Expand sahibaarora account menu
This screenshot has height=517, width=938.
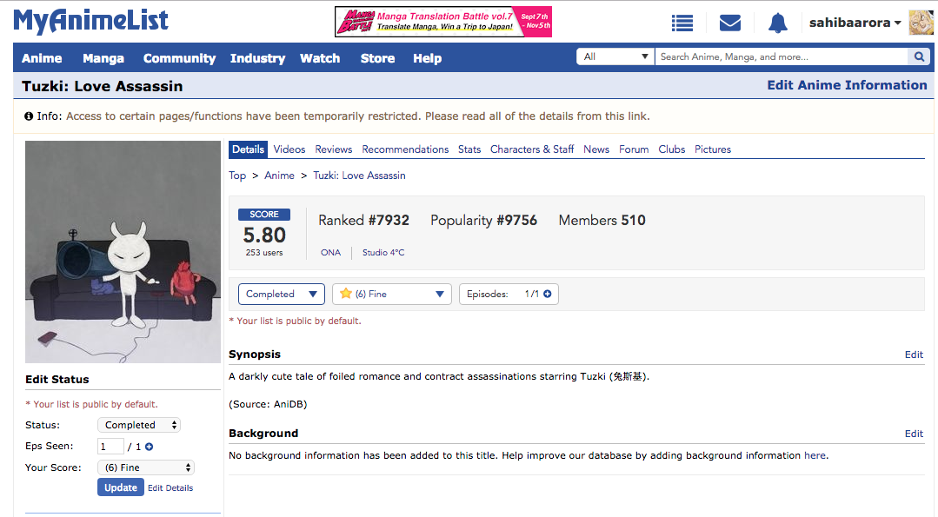click(855, 23)
